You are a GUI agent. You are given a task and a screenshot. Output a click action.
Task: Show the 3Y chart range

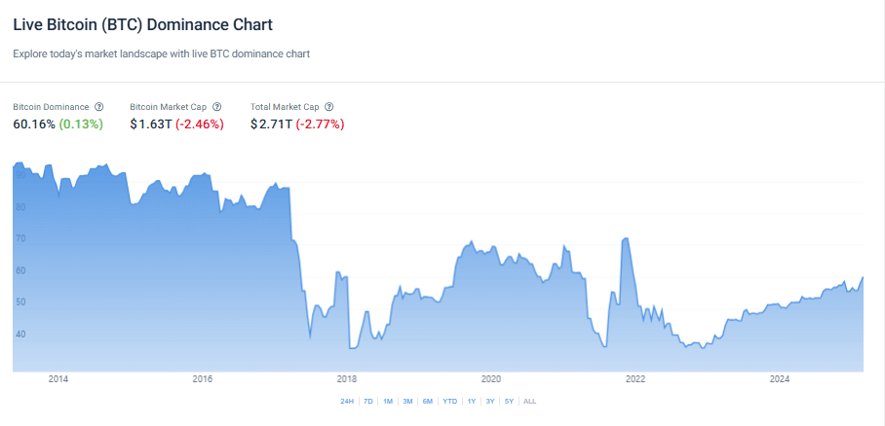point(490,401)
